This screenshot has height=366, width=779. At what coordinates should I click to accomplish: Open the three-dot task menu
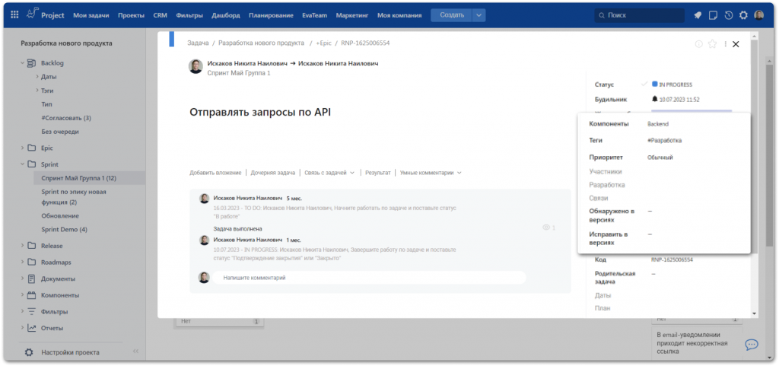point(725,44)
